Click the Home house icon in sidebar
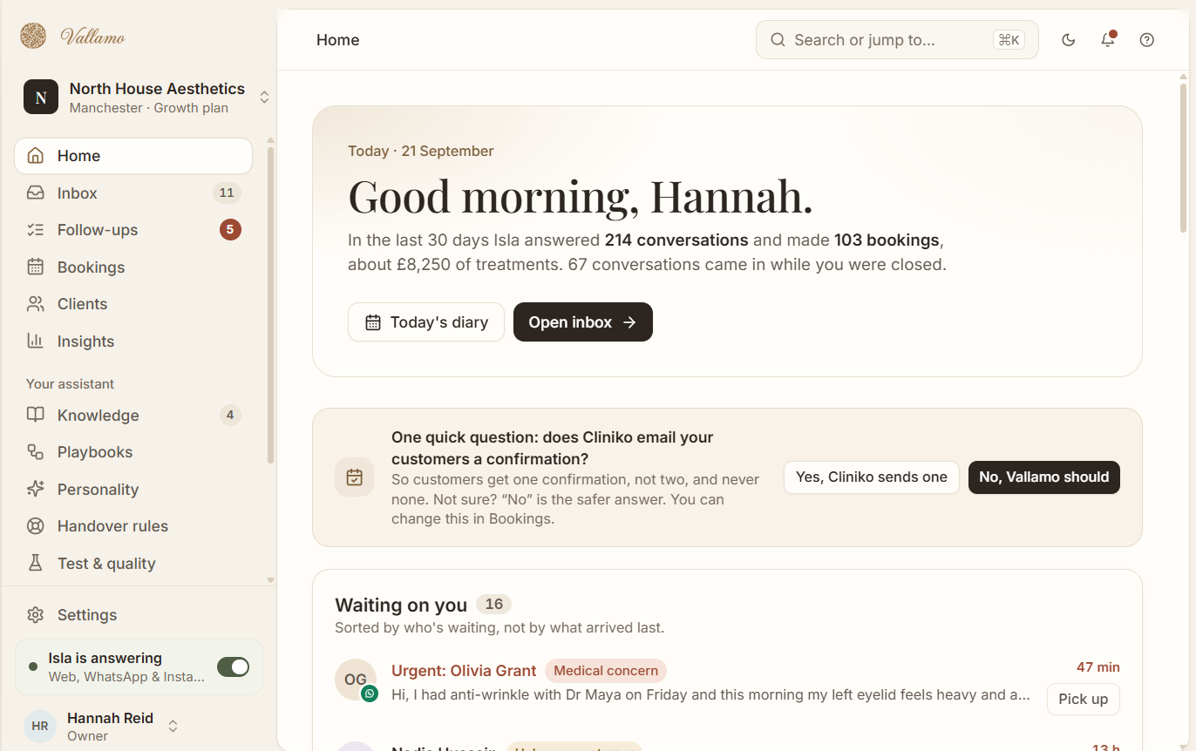The image size is (1196, 751). (36, 156)
